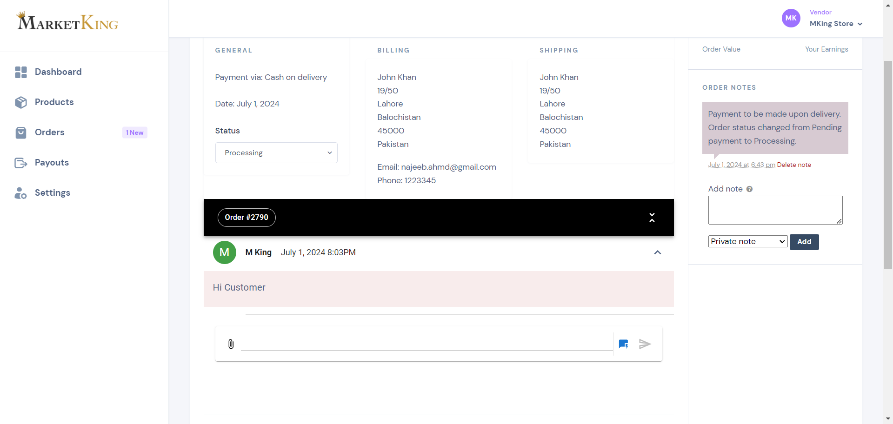
Task: Open the Orders menu item
Action: (50, 132)
